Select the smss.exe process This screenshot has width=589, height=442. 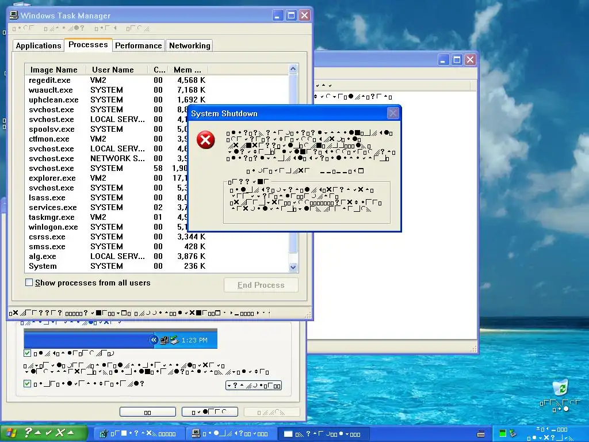coord(117,246)
